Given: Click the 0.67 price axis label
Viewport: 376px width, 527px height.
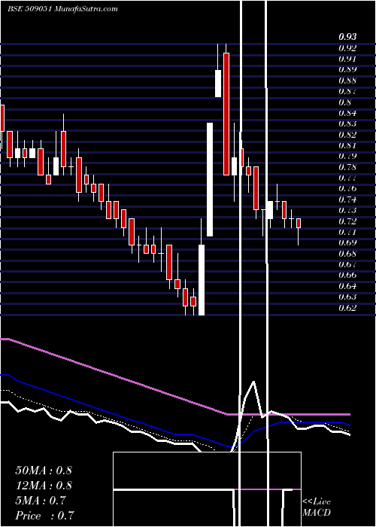Looking at the screenshot, I should click(x=347, y=264).
